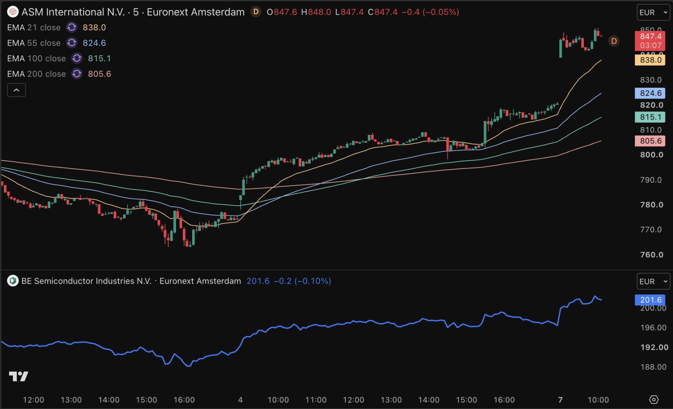Click the 790.0 price axis tick

(651, 180)
